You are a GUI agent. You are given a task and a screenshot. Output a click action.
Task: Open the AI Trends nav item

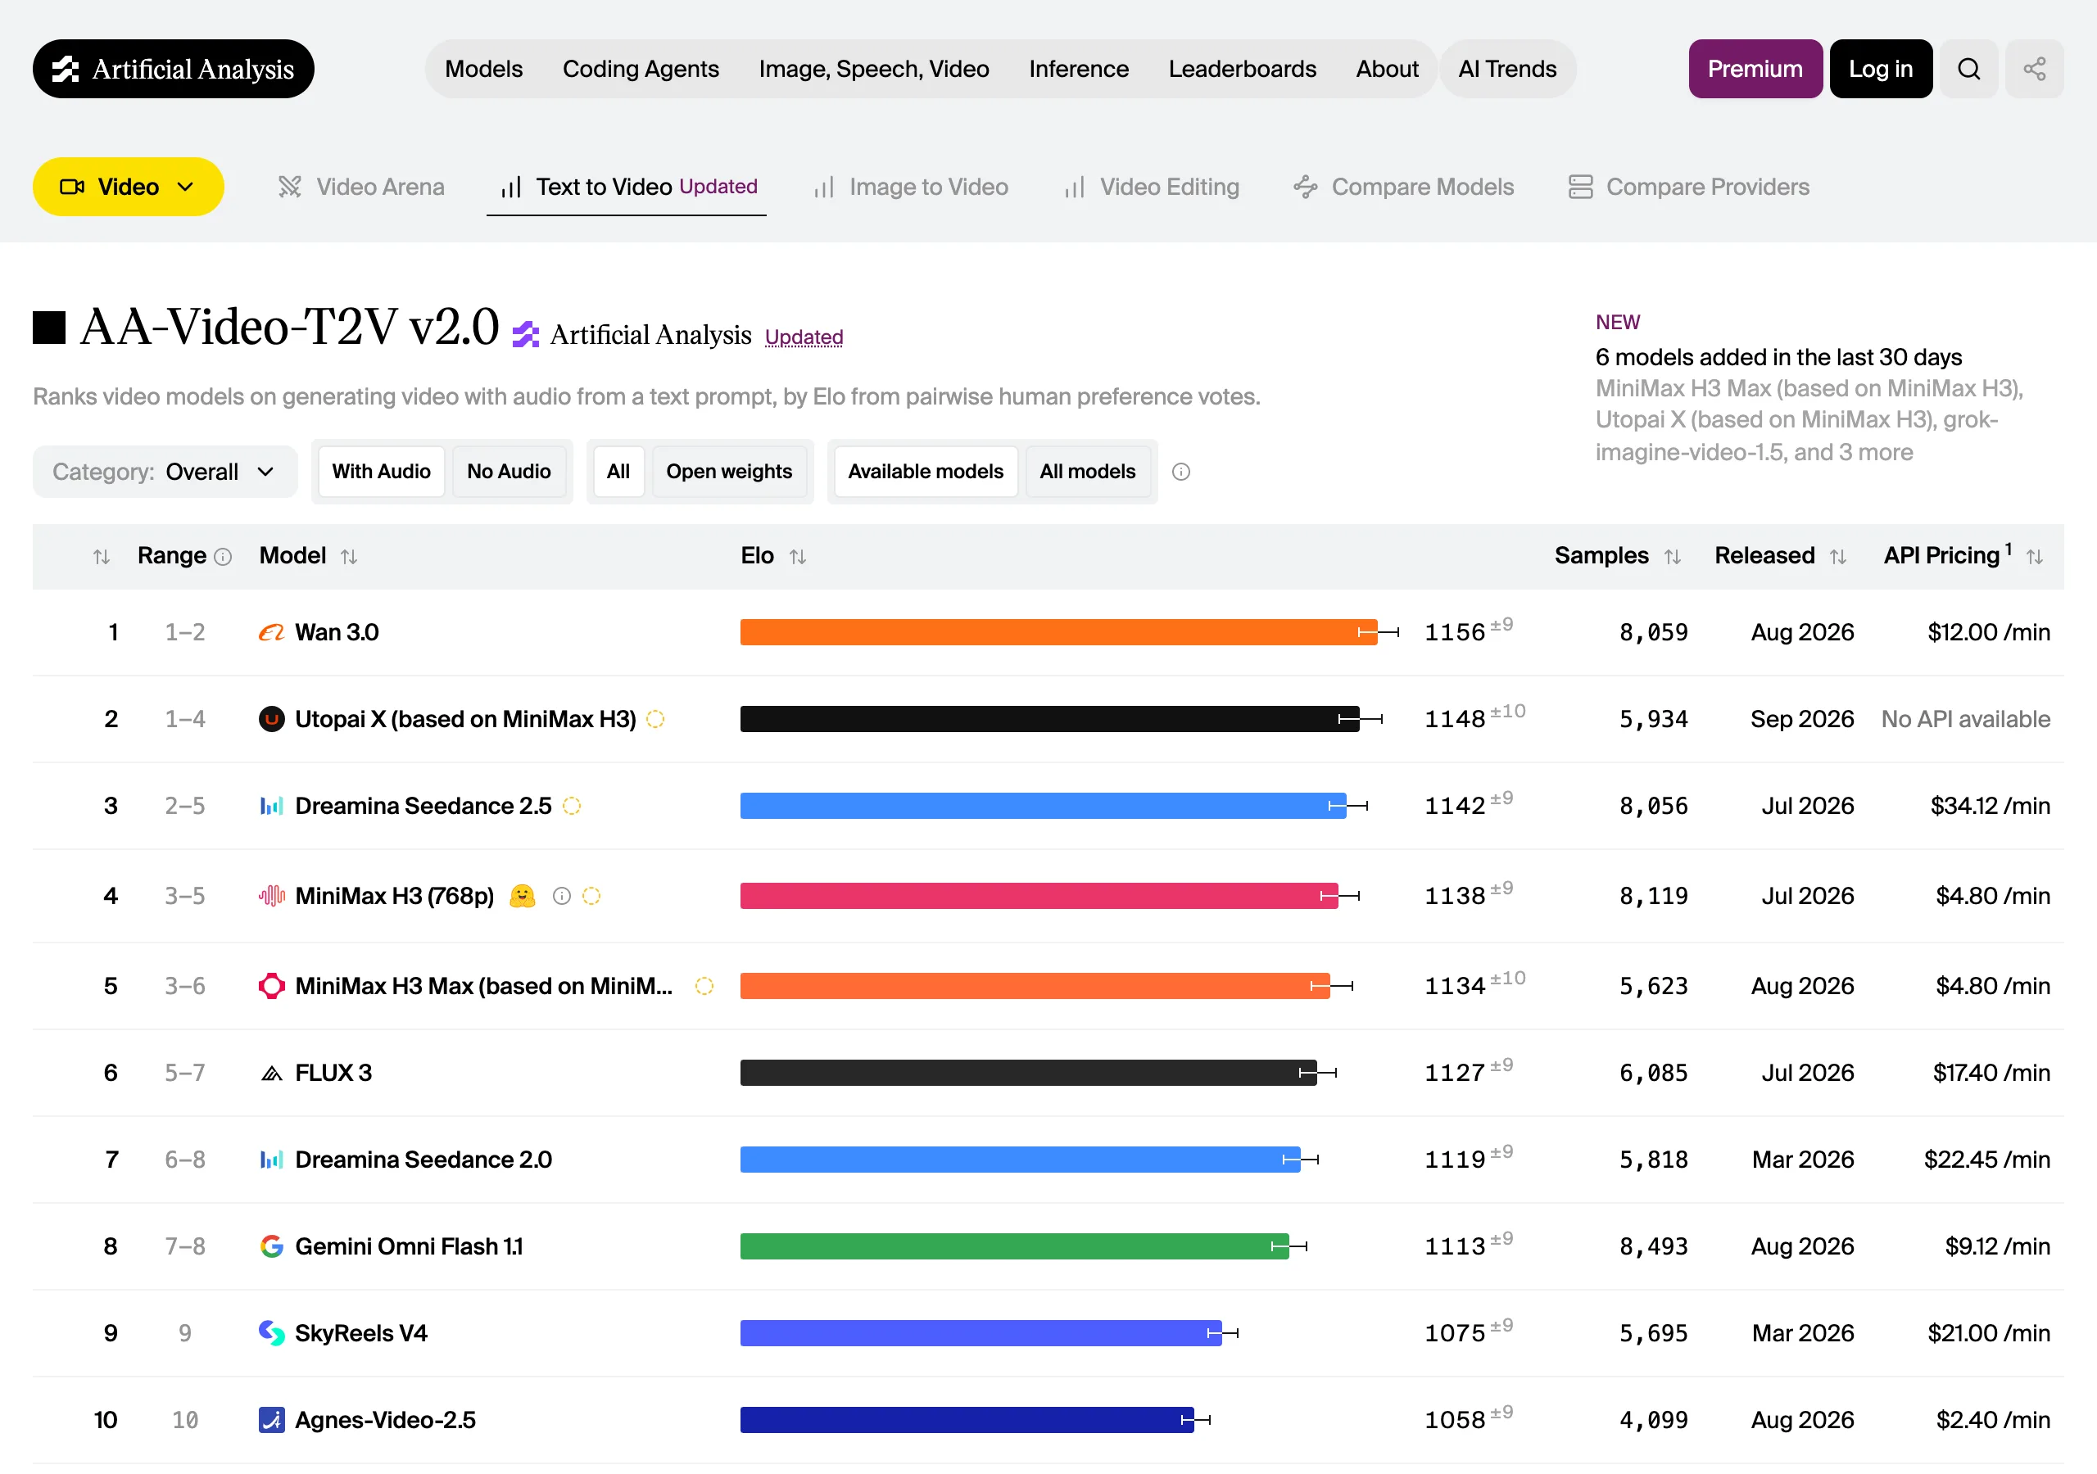1507,69
